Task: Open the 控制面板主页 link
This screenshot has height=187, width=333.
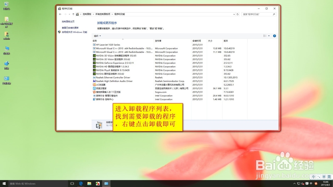Action: pos(68,22)
